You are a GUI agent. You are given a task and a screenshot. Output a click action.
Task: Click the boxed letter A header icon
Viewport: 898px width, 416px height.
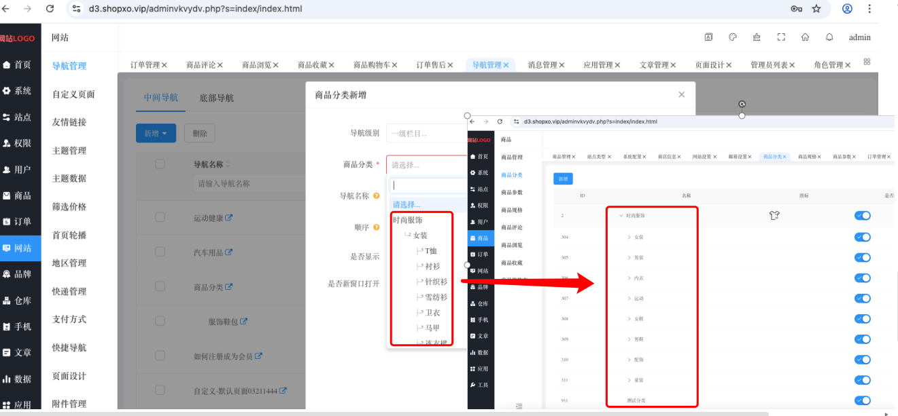tap(708, 37)
